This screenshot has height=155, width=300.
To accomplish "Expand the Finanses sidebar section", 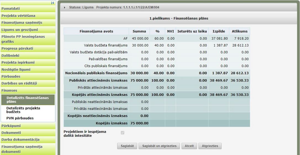I will pos(28,90).
